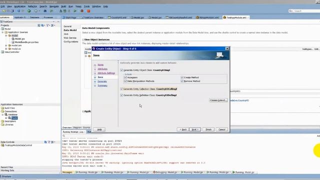Select Configurations in the editor side list
This screenshot has height=180, width=320.
click(x=71, y=41)
